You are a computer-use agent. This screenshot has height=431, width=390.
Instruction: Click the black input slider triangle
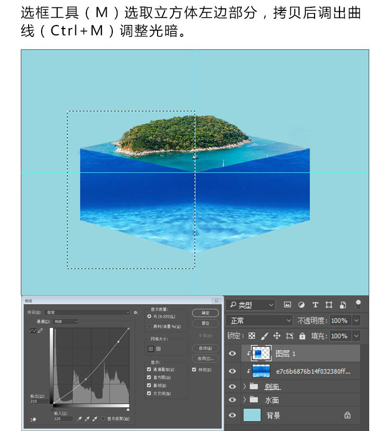coord(54,409)
